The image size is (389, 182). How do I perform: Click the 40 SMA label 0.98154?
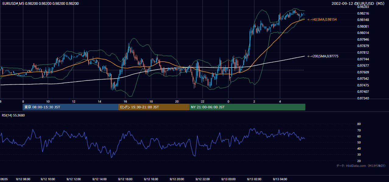(x=322, y=19)
